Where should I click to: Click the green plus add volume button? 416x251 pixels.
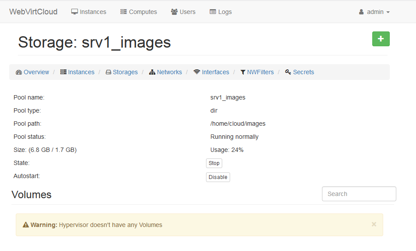[381, 39]
